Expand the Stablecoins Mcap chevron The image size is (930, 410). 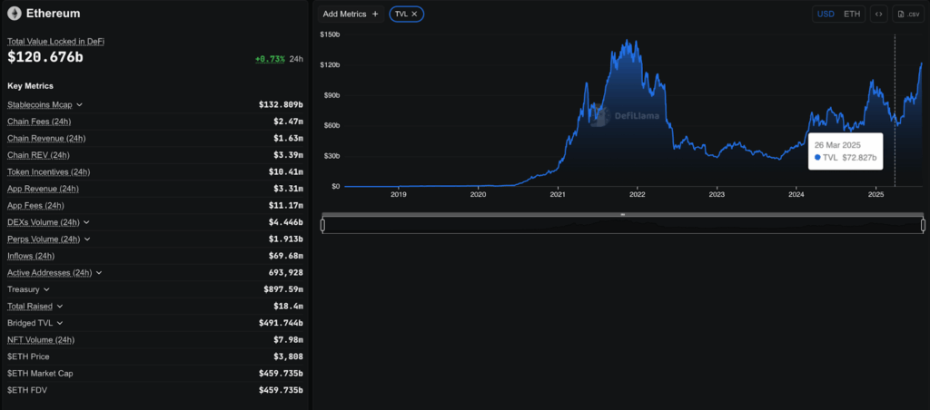pyautogui.click(x=80, y=105)
